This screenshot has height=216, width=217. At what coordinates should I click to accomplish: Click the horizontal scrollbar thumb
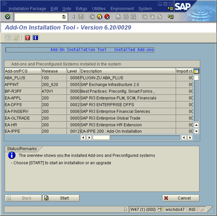click(x=101, y=137)
